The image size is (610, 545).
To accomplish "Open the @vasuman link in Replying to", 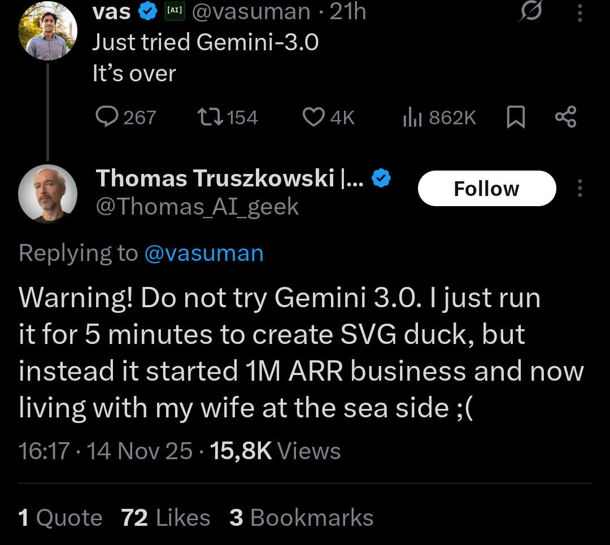I will [x=204, y=253].
